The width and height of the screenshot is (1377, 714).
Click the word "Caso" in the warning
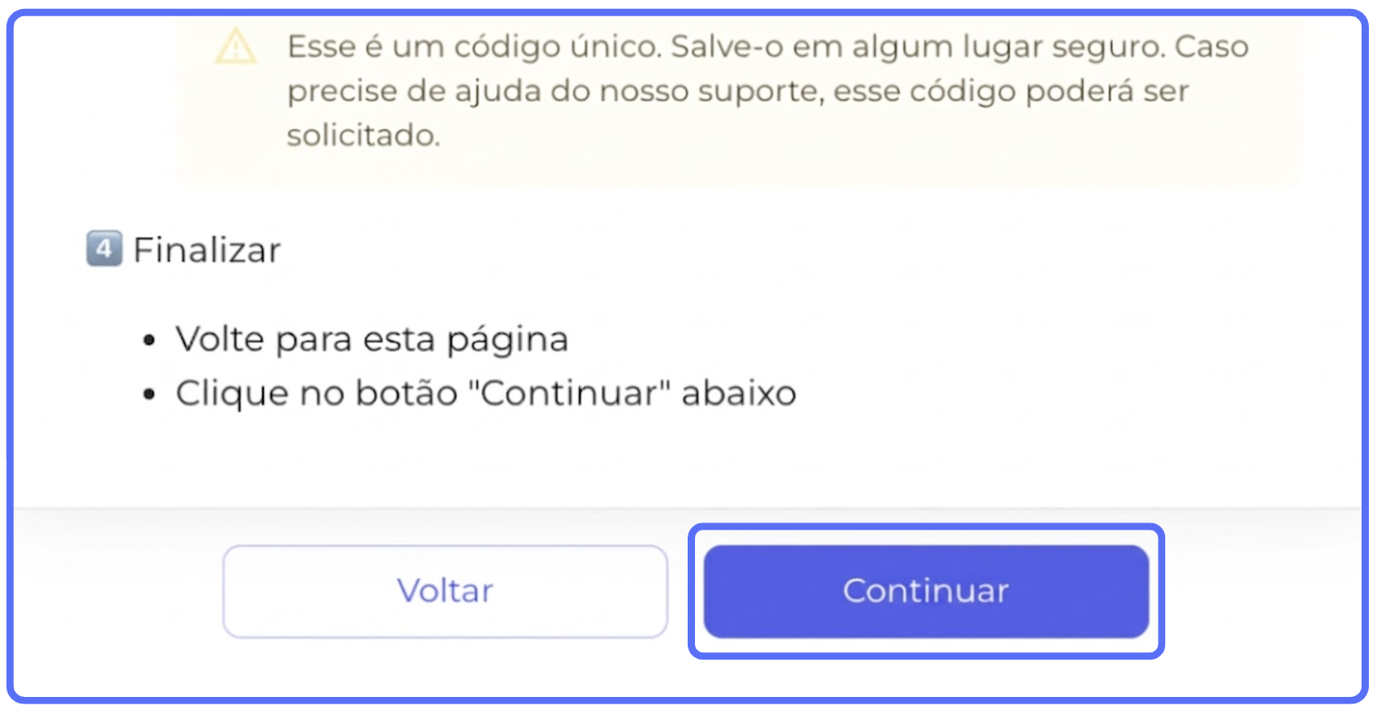point(1211,47)
